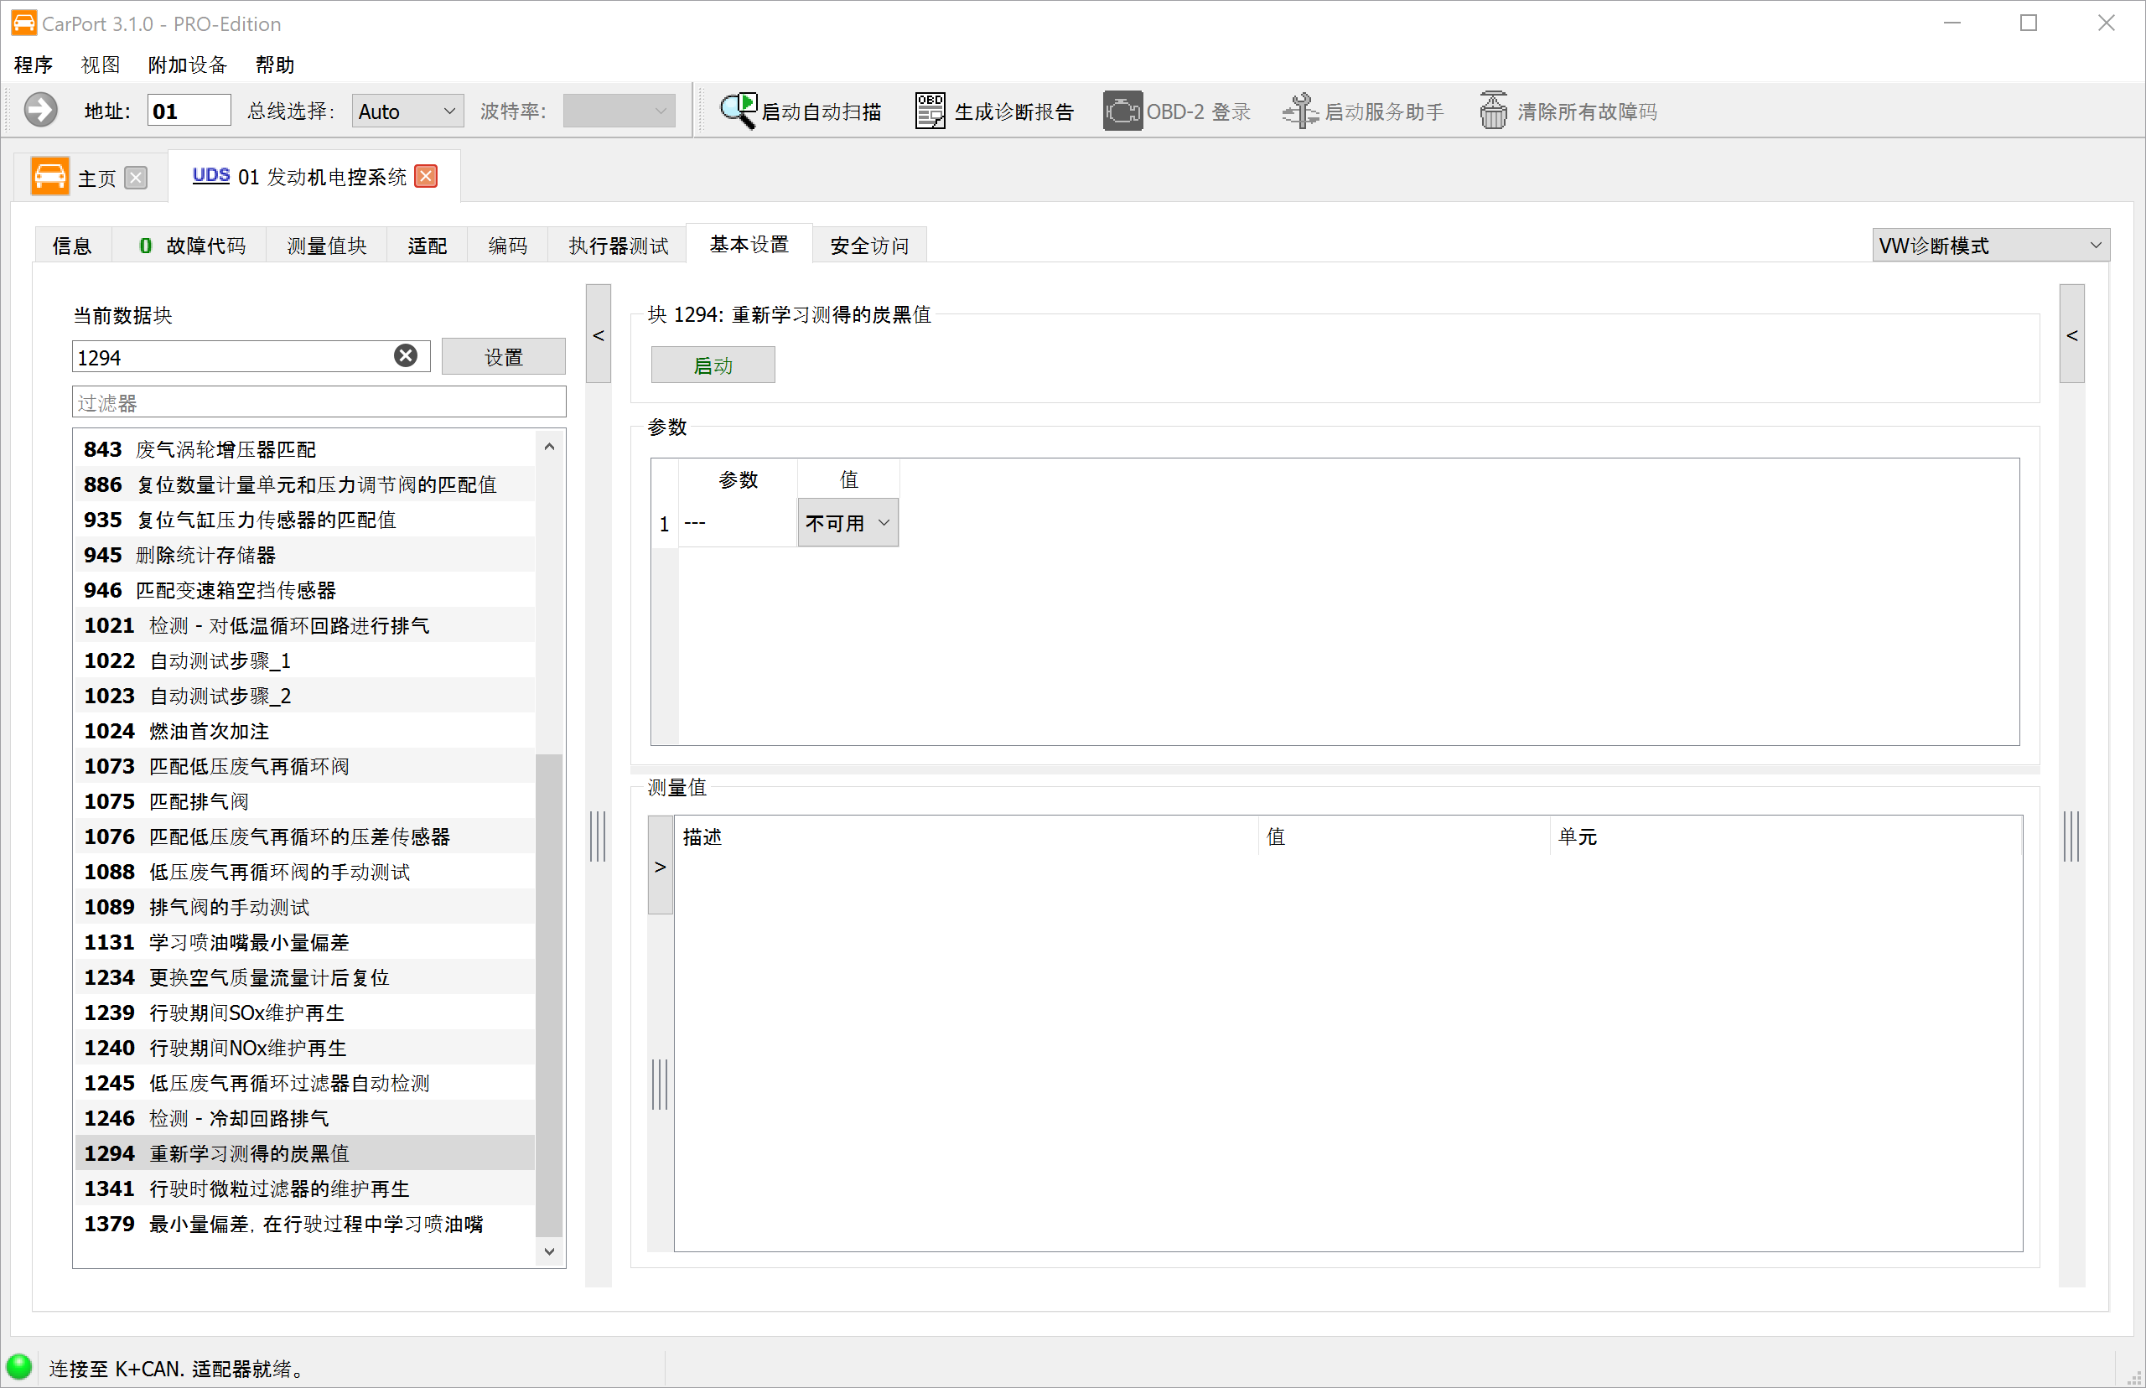Select block 1024 燃油首次加注

click(304, 731)
